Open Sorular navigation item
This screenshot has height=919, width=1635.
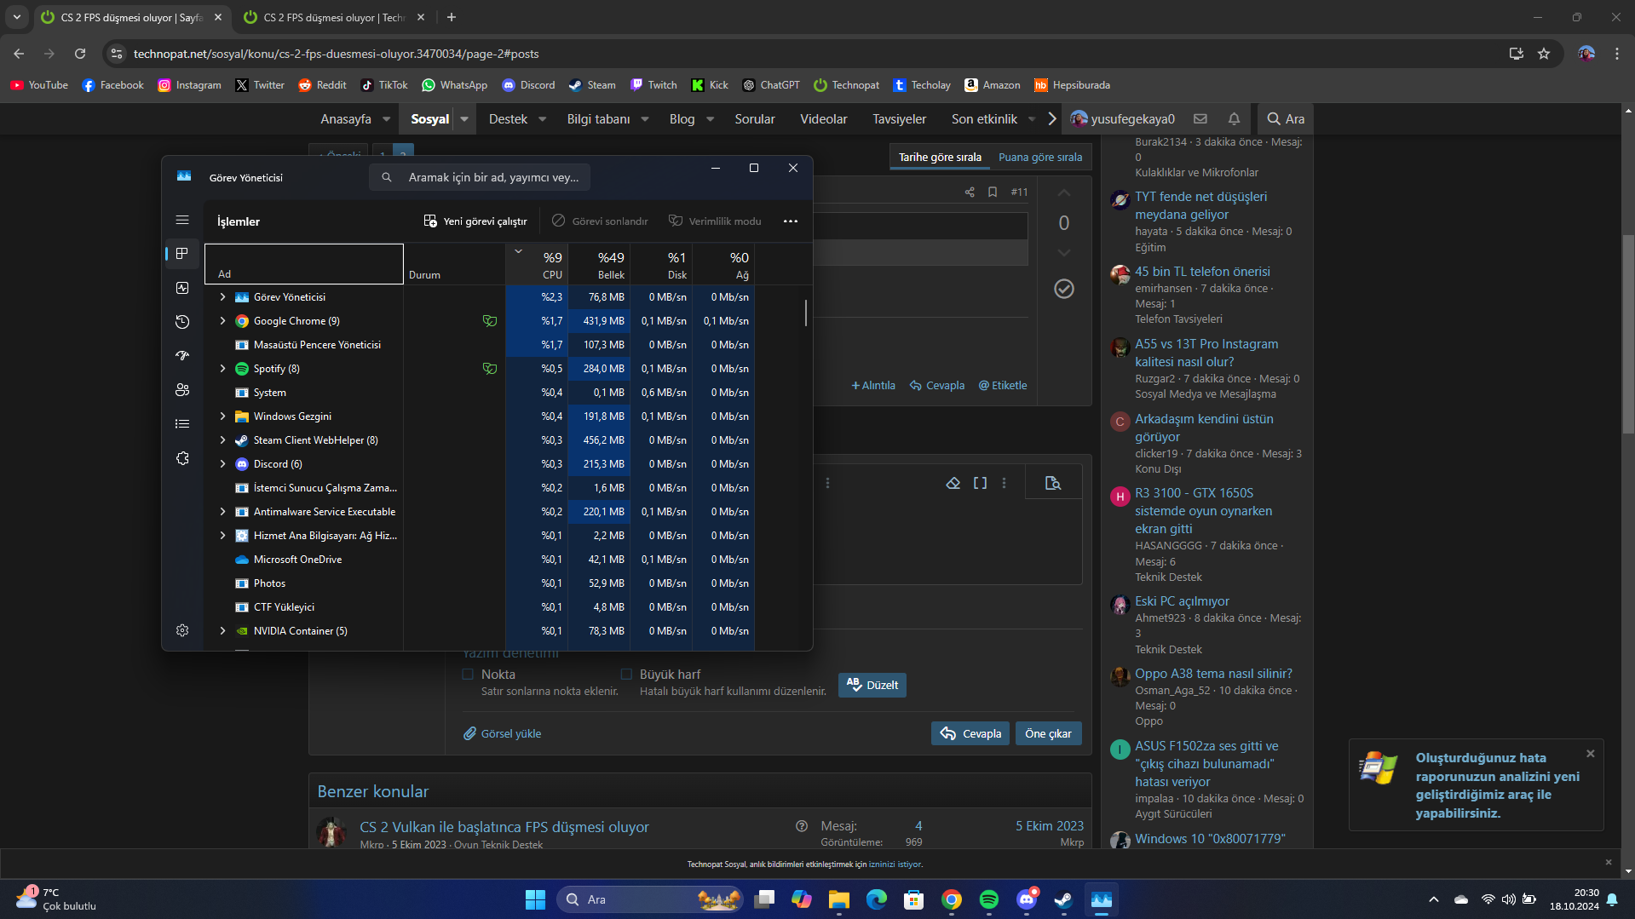(755, 119)
